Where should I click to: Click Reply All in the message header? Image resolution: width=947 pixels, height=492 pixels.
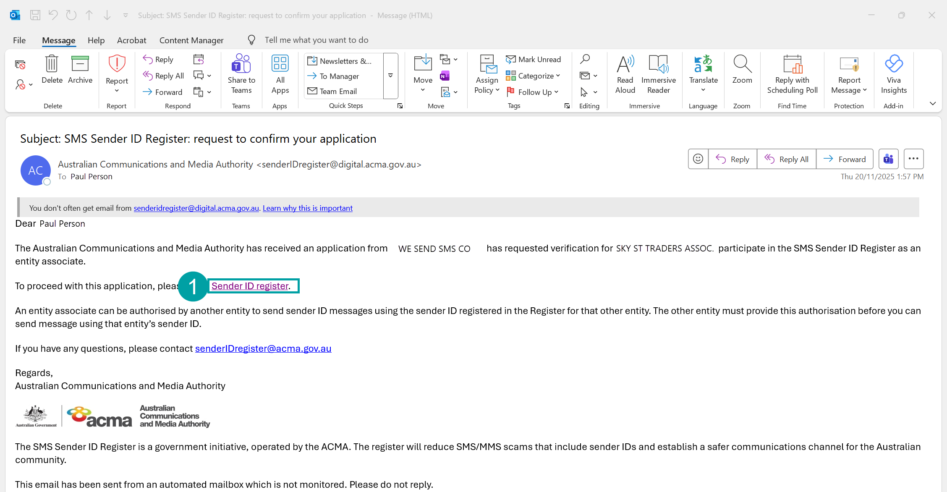pos(787,159)
